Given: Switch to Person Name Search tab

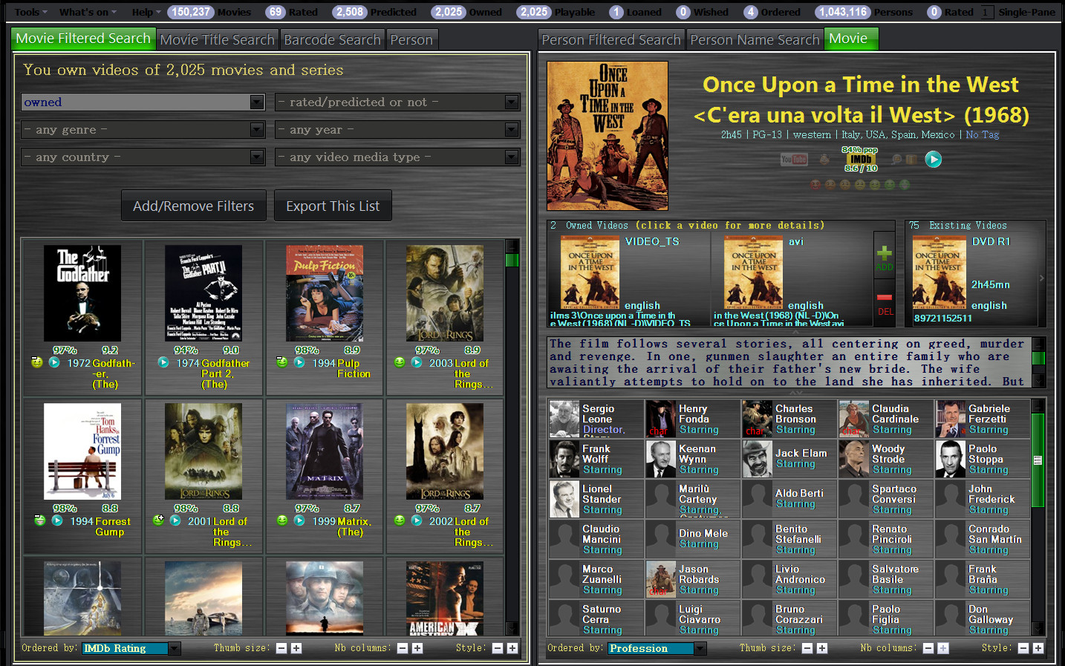Looking at the screenshot, I should tap(755, 39).
